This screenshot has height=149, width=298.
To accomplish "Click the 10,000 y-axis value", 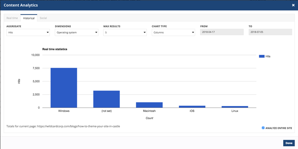I will (x=35, y=55).
